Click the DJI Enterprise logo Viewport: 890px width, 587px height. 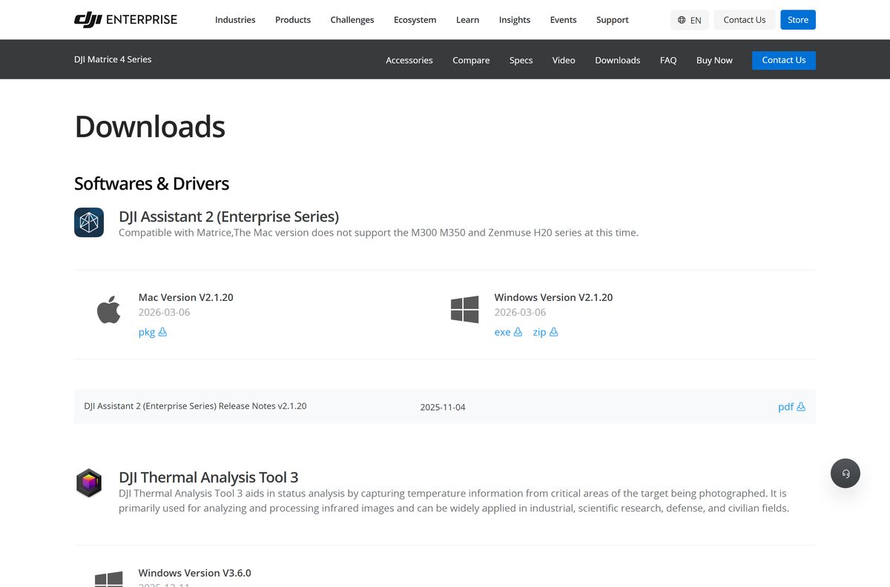coord(125,19)
